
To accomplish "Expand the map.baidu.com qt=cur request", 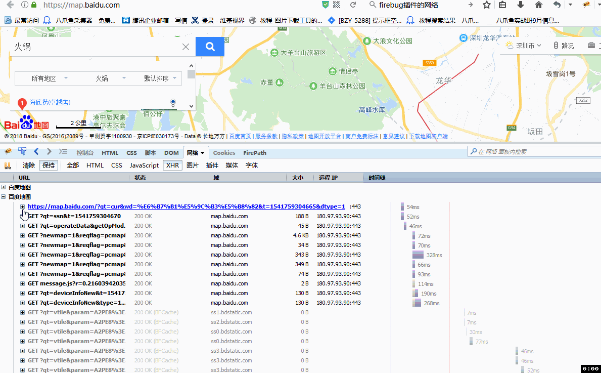I will (23, 206).
